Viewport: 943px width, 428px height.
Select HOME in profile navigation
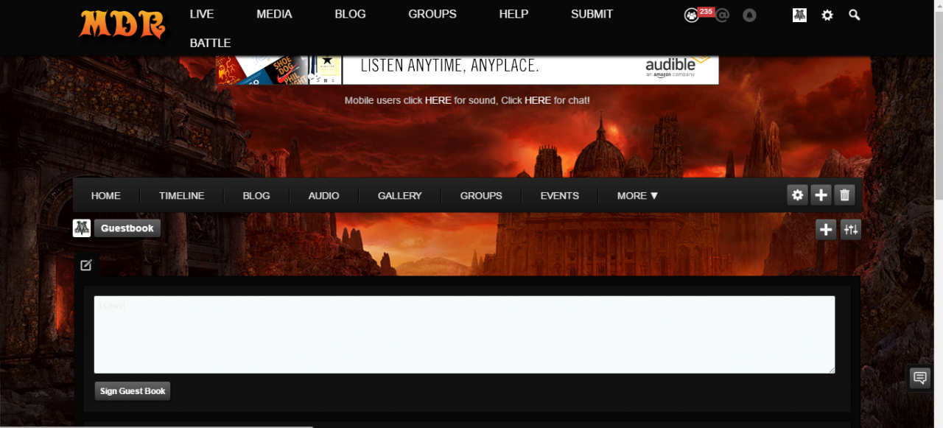pos(105,196)
